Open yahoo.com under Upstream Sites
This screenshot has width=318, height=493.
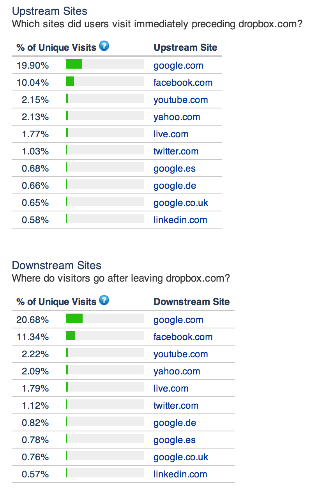pos(177,117)
